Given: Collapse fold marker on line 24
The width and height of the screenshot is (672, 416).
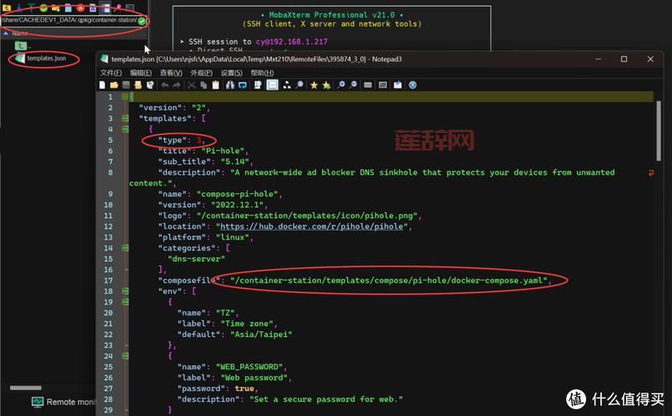Looking at the screenshot, I should 125,356.
